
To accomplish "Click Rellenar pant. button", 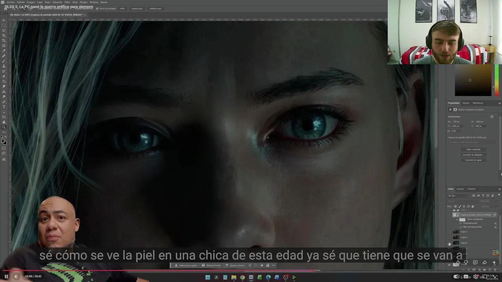I will [156, 8].
